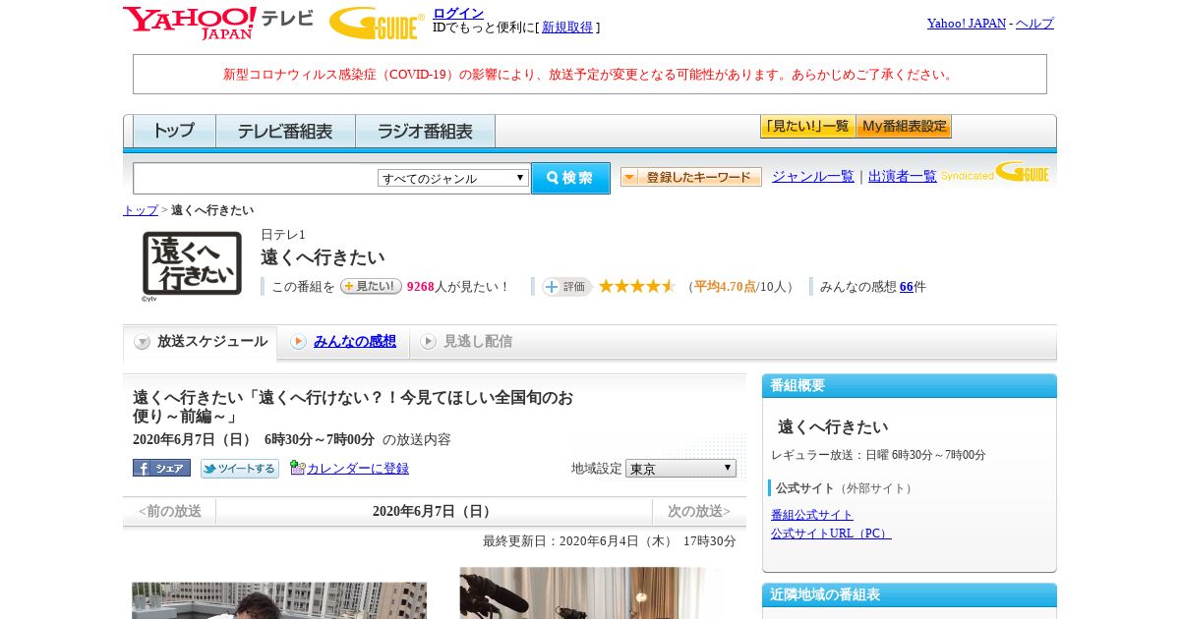Open the ログイン link

[x=458, y=13]
